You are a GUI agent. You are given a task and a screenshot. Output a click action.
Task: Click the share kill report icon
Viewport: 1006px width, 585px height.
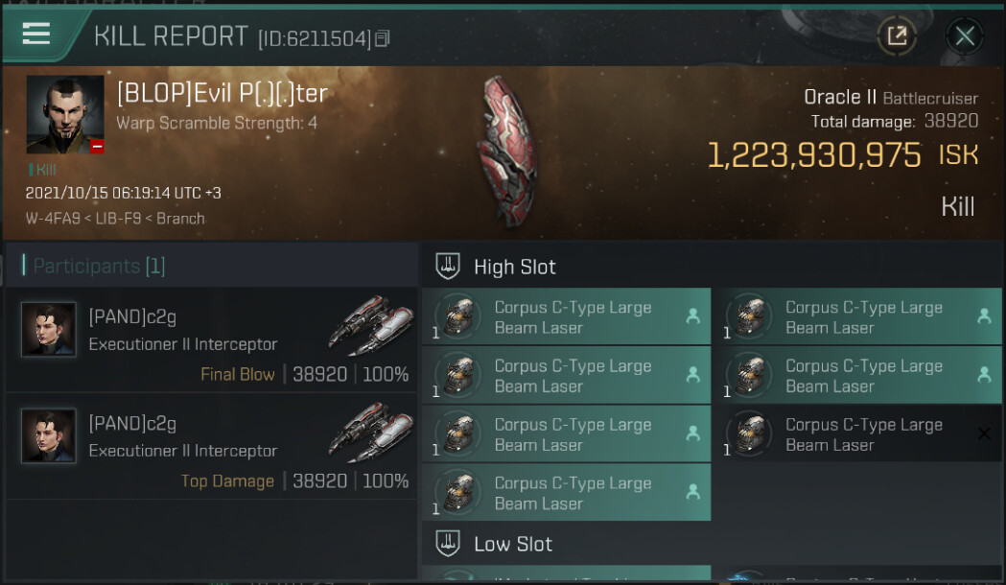pos(897,36)
